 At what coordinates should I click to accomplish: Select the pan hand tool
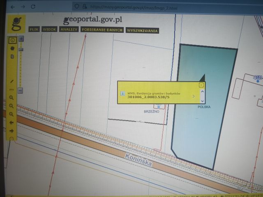pyautogui.click(x=12, y=48)
